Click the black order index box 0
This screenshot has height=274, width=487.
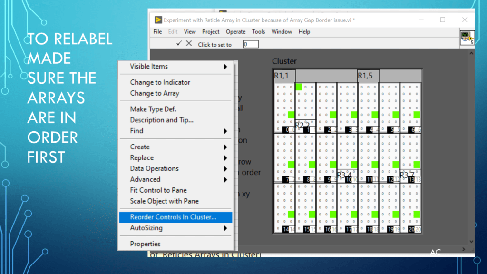286,129
